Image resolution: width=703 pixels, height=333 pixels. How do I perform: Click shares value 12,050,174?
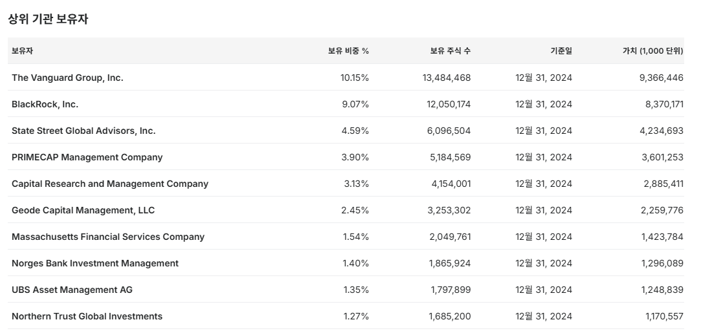pos(449,104)
